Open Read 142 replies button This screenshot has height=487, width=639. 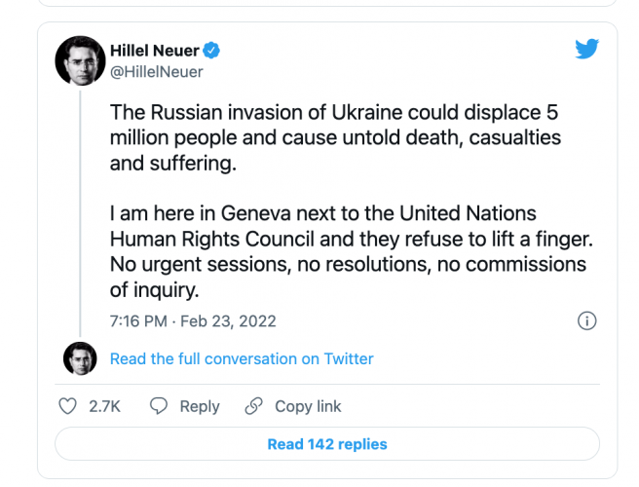[x=327, y=444]
